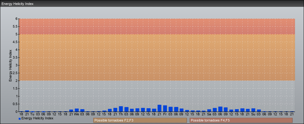Viewport: 304px width, 124px height.
Task: Click the 'Fr' day label on the x-axis
Action: click(x=165, y=114)
